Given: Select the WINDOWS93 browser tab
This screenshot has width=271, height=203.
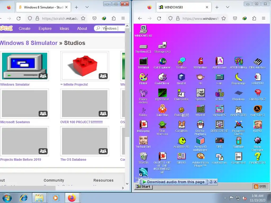Looking at the screenshot, I should (184, 7).
